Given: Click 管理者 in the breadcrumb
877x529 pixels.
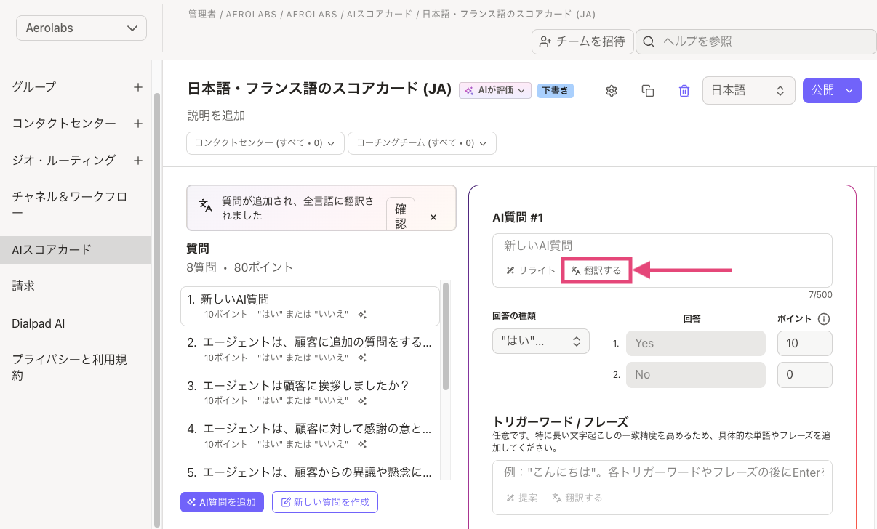Looking at the screenshot, I should [201, 14].
